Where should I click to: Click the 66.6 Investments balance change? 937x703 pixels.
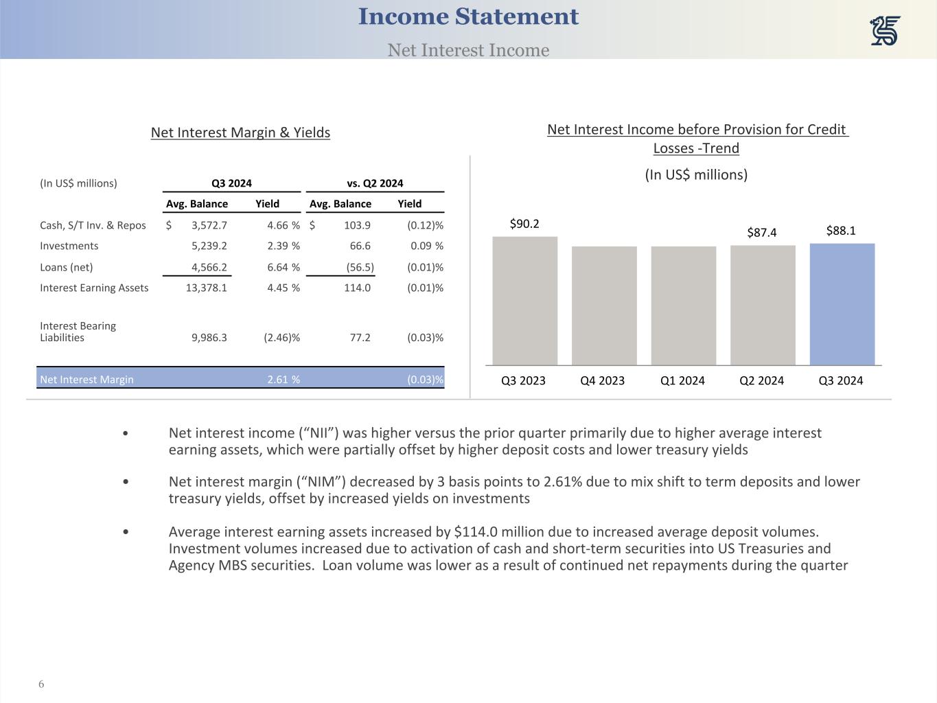coord(360,246)
